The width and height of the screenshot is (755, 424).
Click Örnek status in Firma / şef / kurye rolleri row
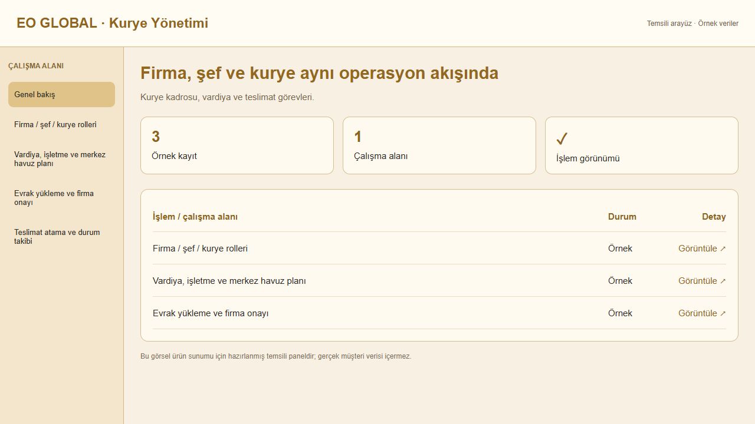click(x=620, y=249)
